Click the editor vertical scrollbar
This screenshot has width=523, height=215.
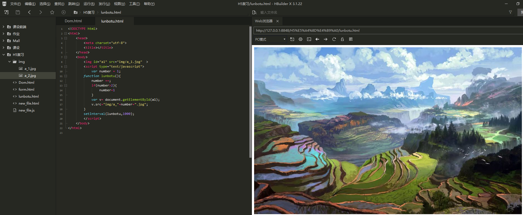coord(250,92)
